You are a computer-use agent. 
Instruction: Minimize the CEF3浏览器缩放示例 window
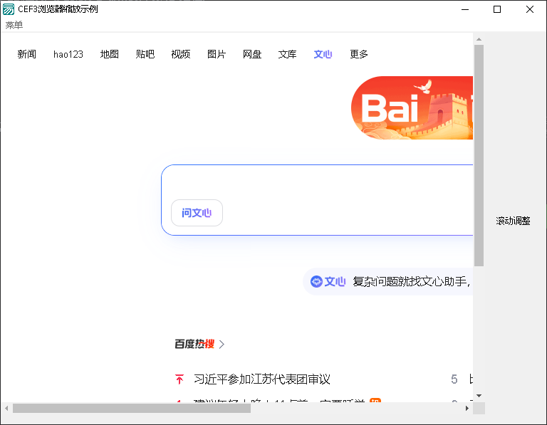pos(465,9)
